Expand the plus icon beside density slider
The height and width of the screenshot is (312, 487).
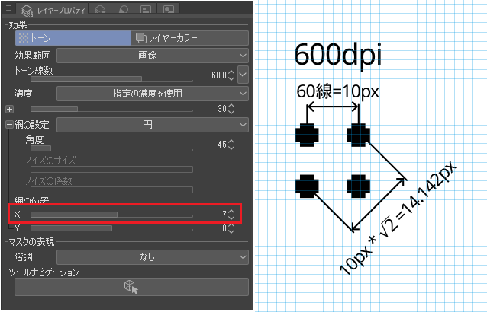(9, 109)
